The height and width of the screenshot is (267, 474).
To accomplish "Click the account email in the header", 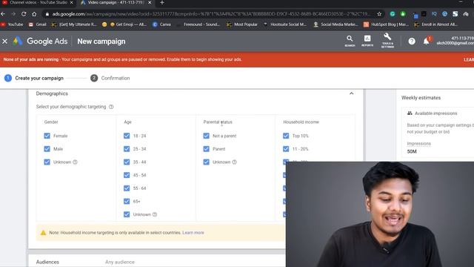I will [x=455, y=43].
